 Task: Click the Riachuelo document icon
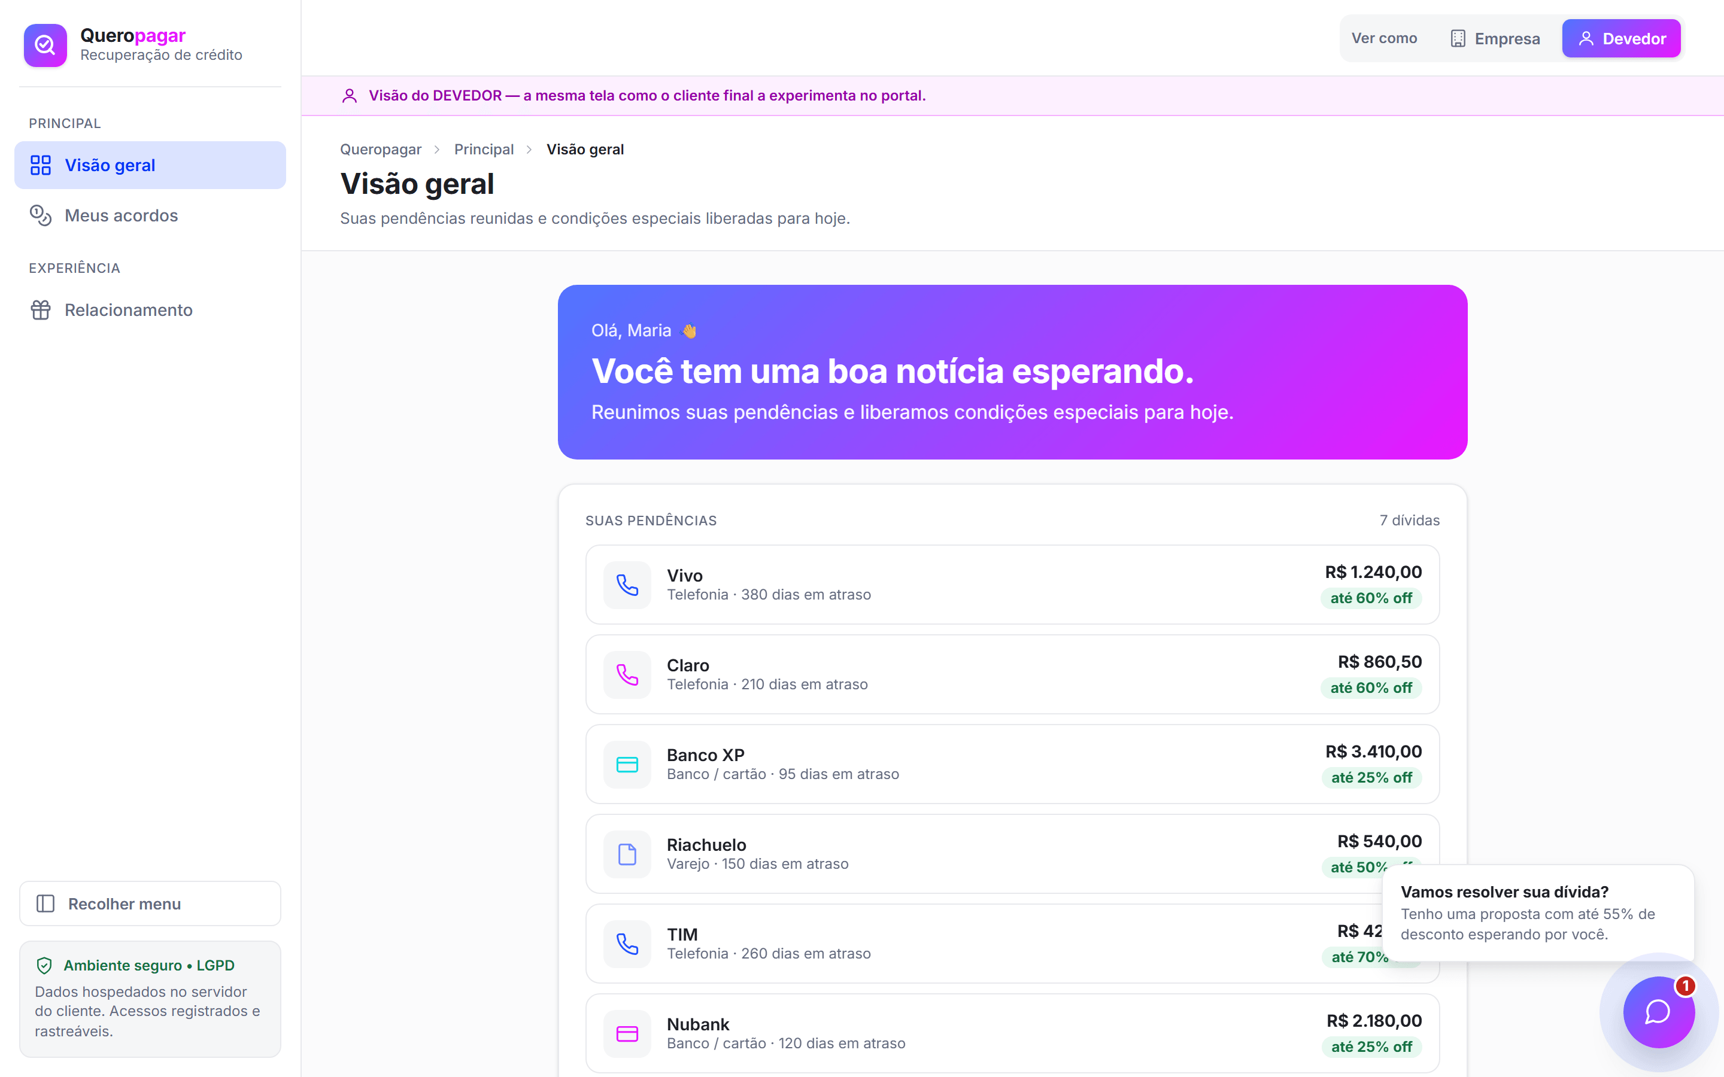[x=627, y=854]
